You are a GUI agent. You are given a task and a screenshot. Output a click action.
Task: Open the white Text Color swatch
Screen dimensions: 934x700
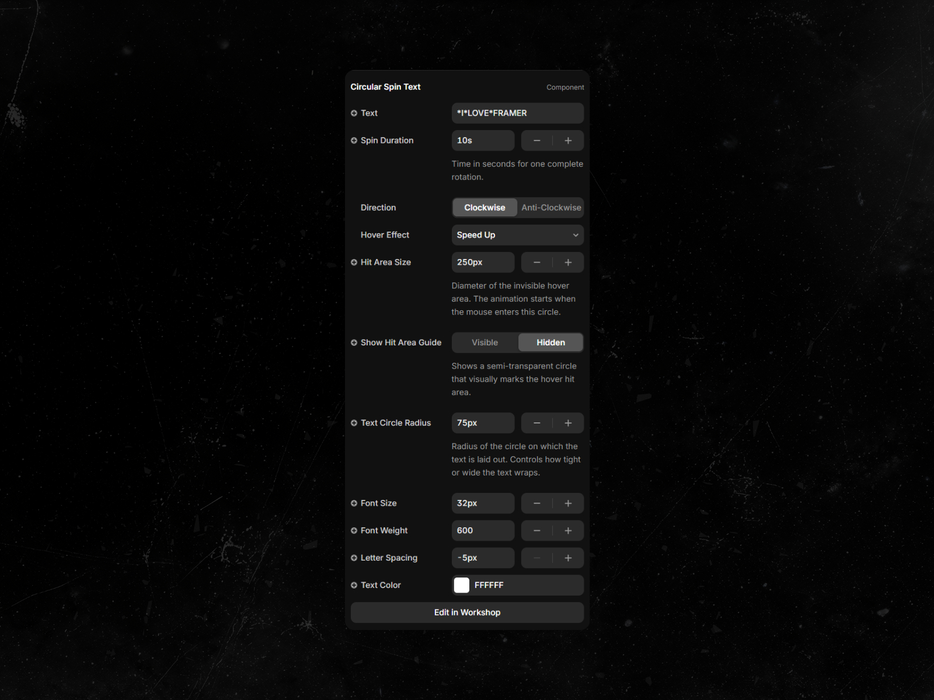(462, 585)
